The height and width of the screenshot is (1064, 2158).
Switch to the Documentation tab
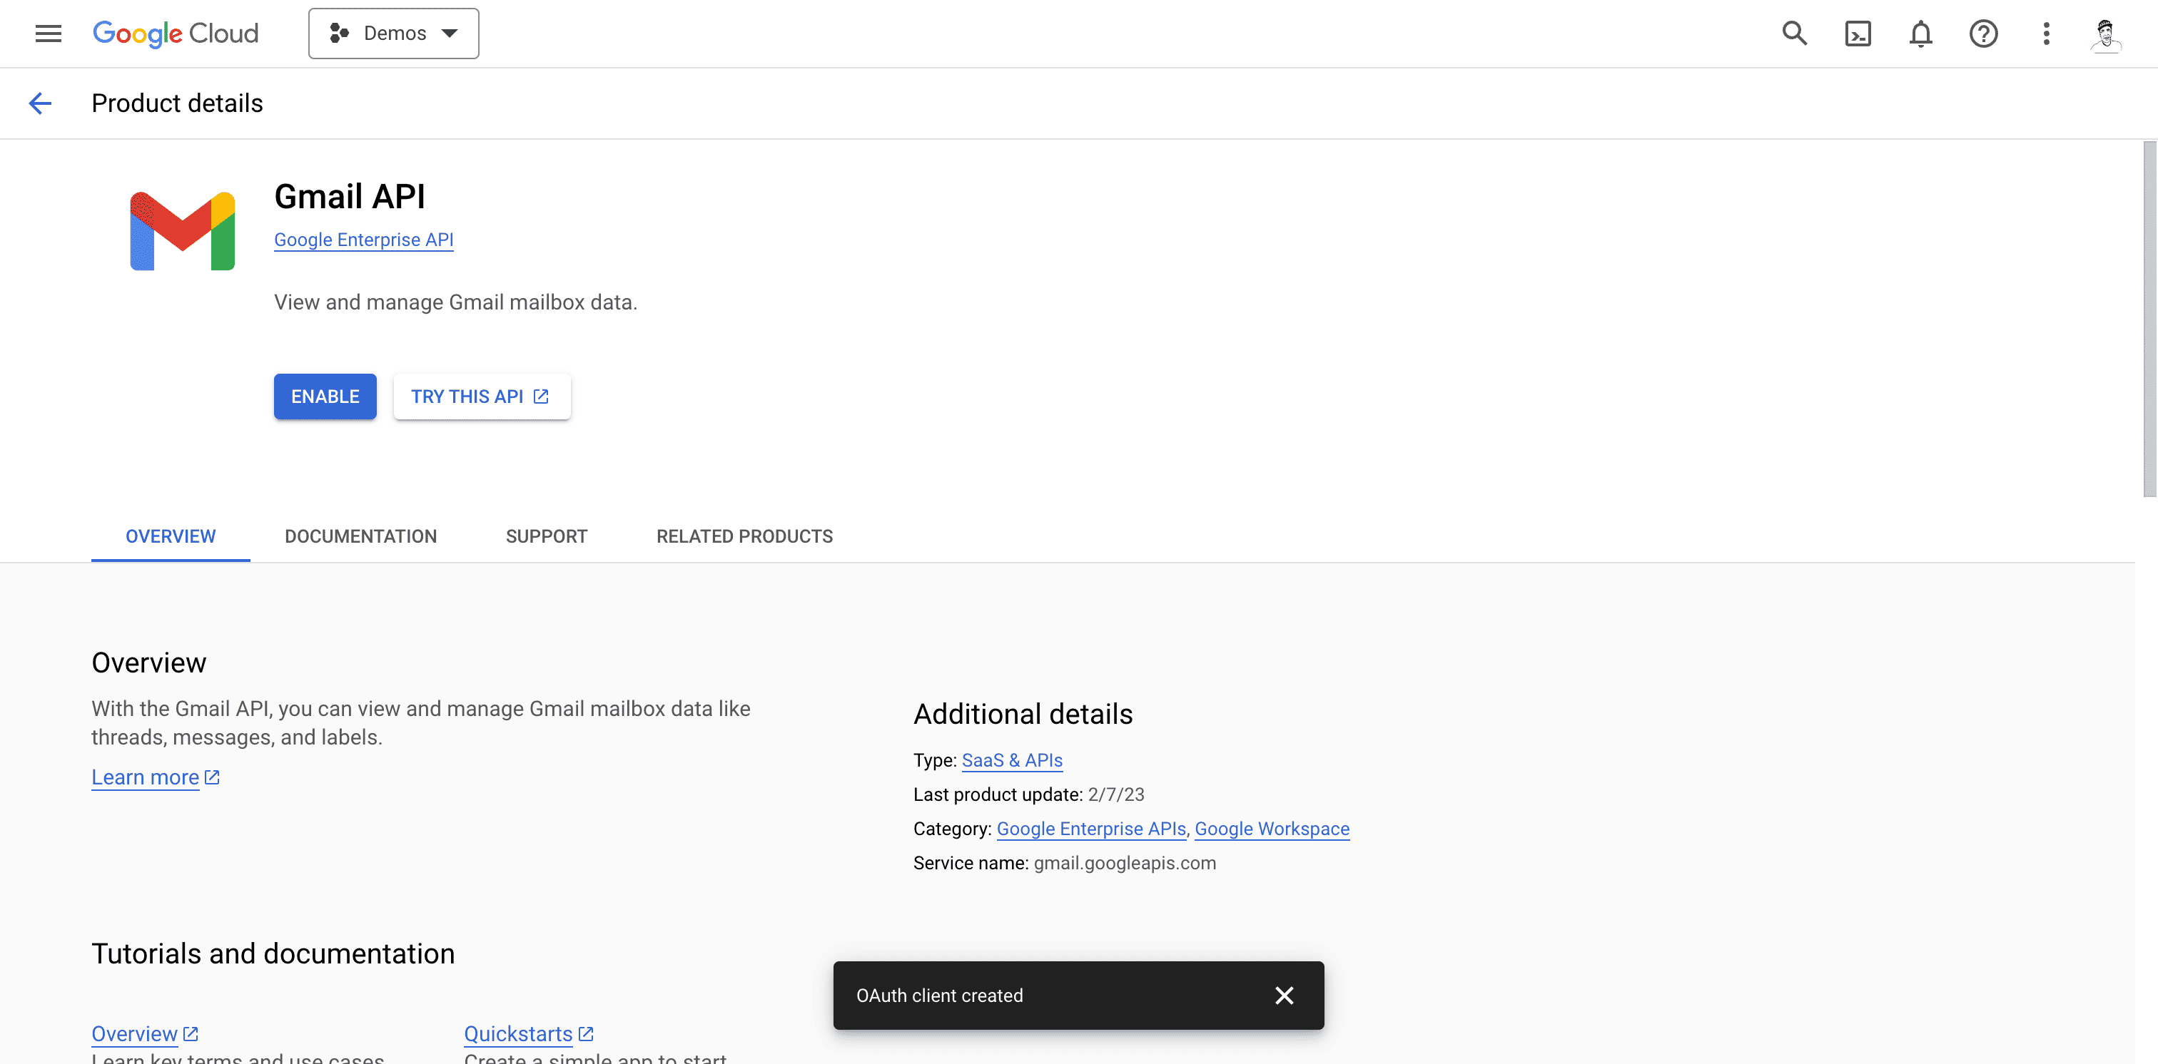point(360,536)
